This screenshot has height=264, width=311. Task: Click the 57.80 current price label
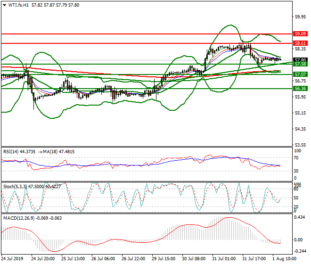pos(300,59)
